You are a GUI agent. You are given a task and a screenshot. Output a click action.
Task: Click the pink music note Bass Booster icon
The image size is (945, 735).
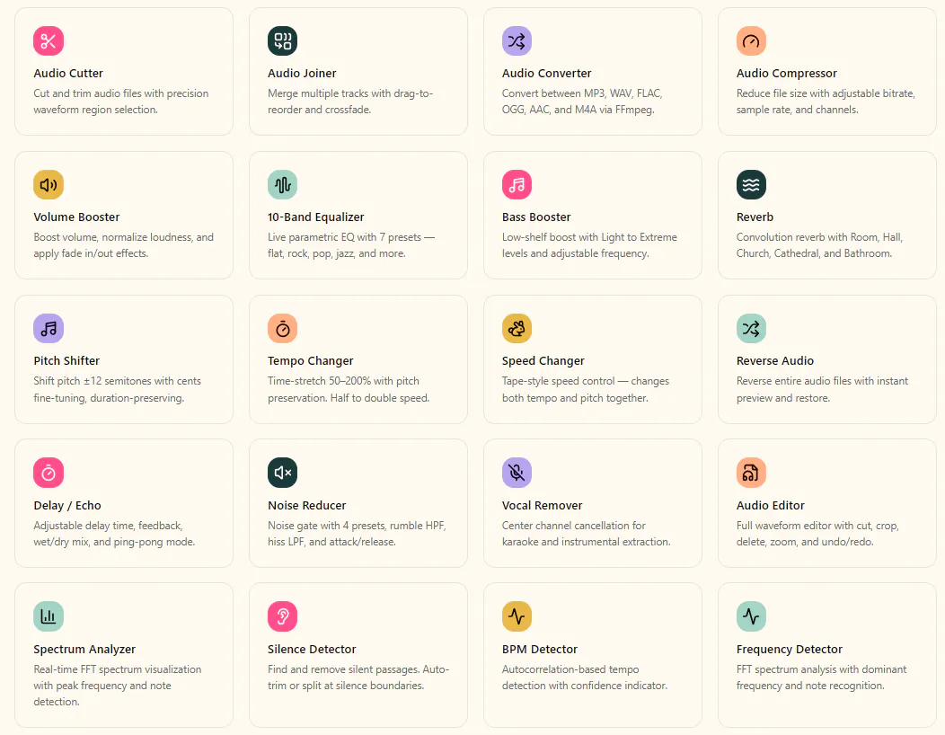click(x=517, y=184)
